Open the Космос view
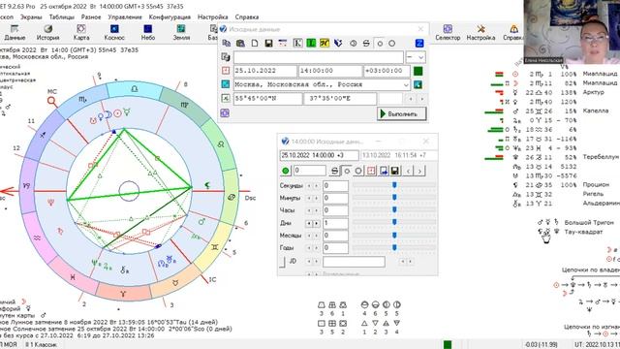The image size is (620, 349). (x=114, y=32)
